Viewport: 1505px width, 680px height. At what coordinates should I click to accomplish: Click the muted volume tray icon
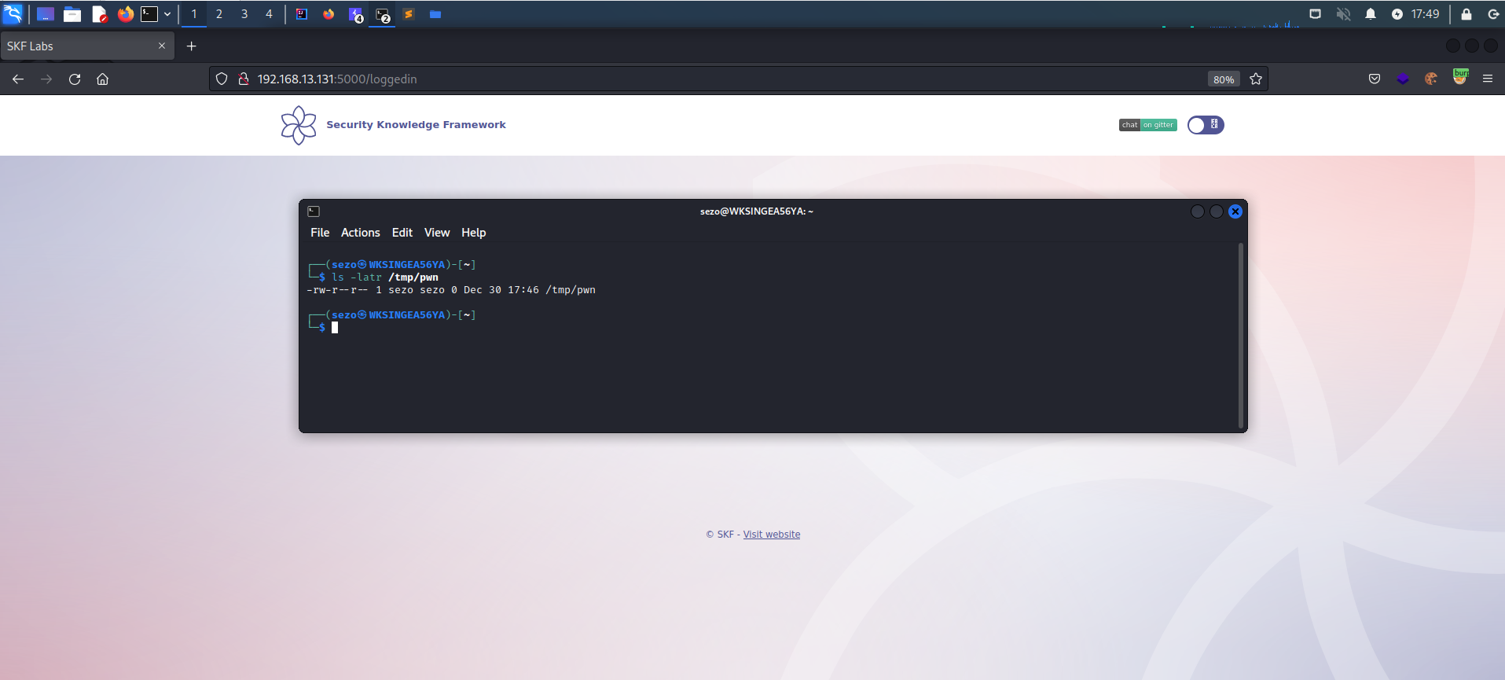pos(1343,13)
